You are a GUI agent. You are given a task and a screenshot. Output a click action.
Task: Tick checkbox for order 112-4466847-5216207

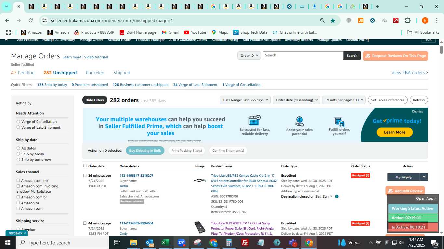(85, 175)
